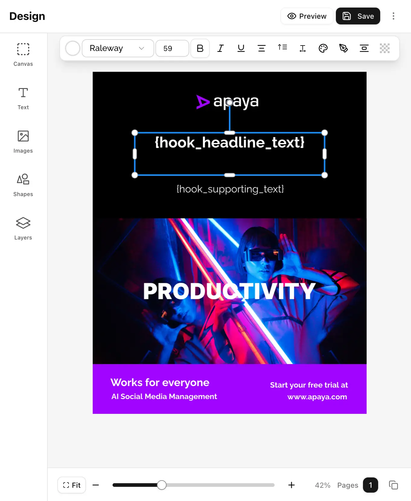Open the Layers panel

point(23,229)
